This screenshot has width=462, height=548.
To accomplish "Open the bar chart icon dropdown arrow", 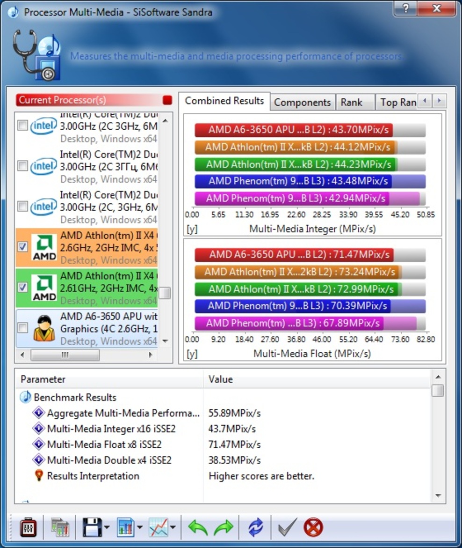I will point(139,527).
